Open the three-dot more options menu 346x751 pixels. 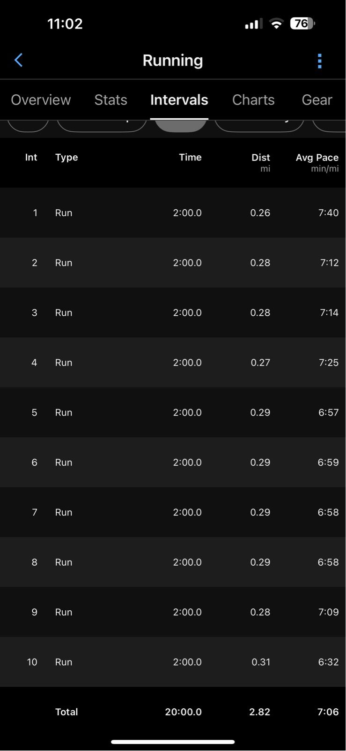tap(320, 61)
